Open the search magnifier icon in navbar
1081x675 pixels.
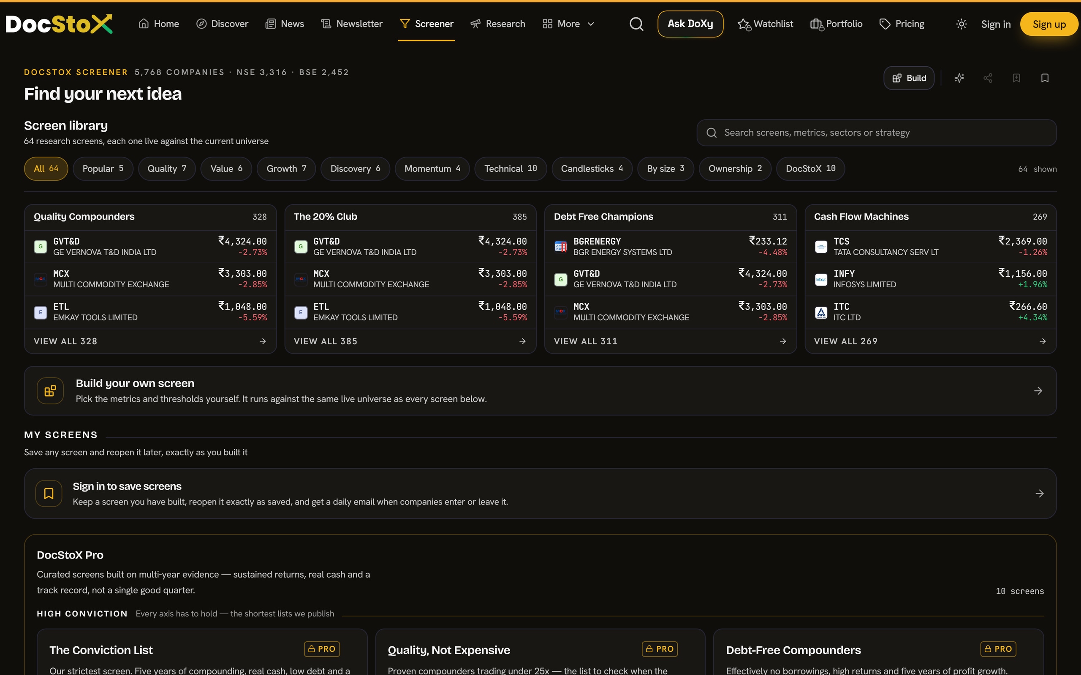coord(636,24)
